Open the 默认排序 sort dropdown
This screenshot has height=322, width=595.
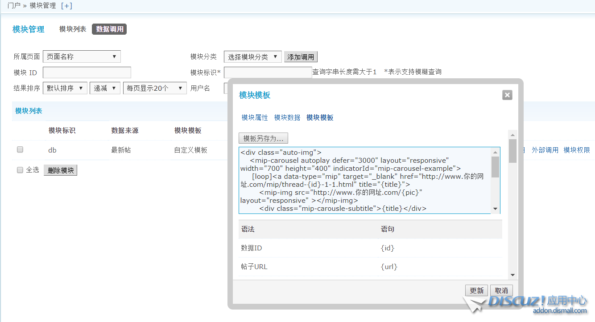(x=65, y=88)
